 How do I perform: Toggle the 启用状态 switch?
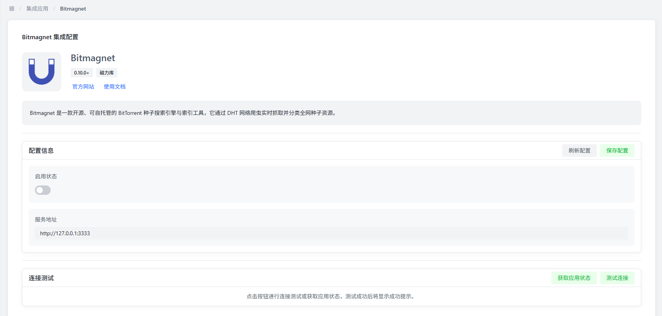click(43, 190)
